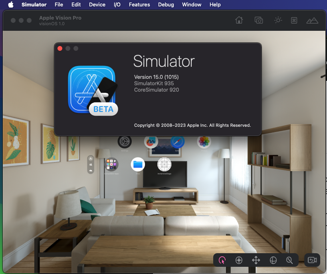Click the visionOS 1.0 subtitle text

click(x=52, y=24)
